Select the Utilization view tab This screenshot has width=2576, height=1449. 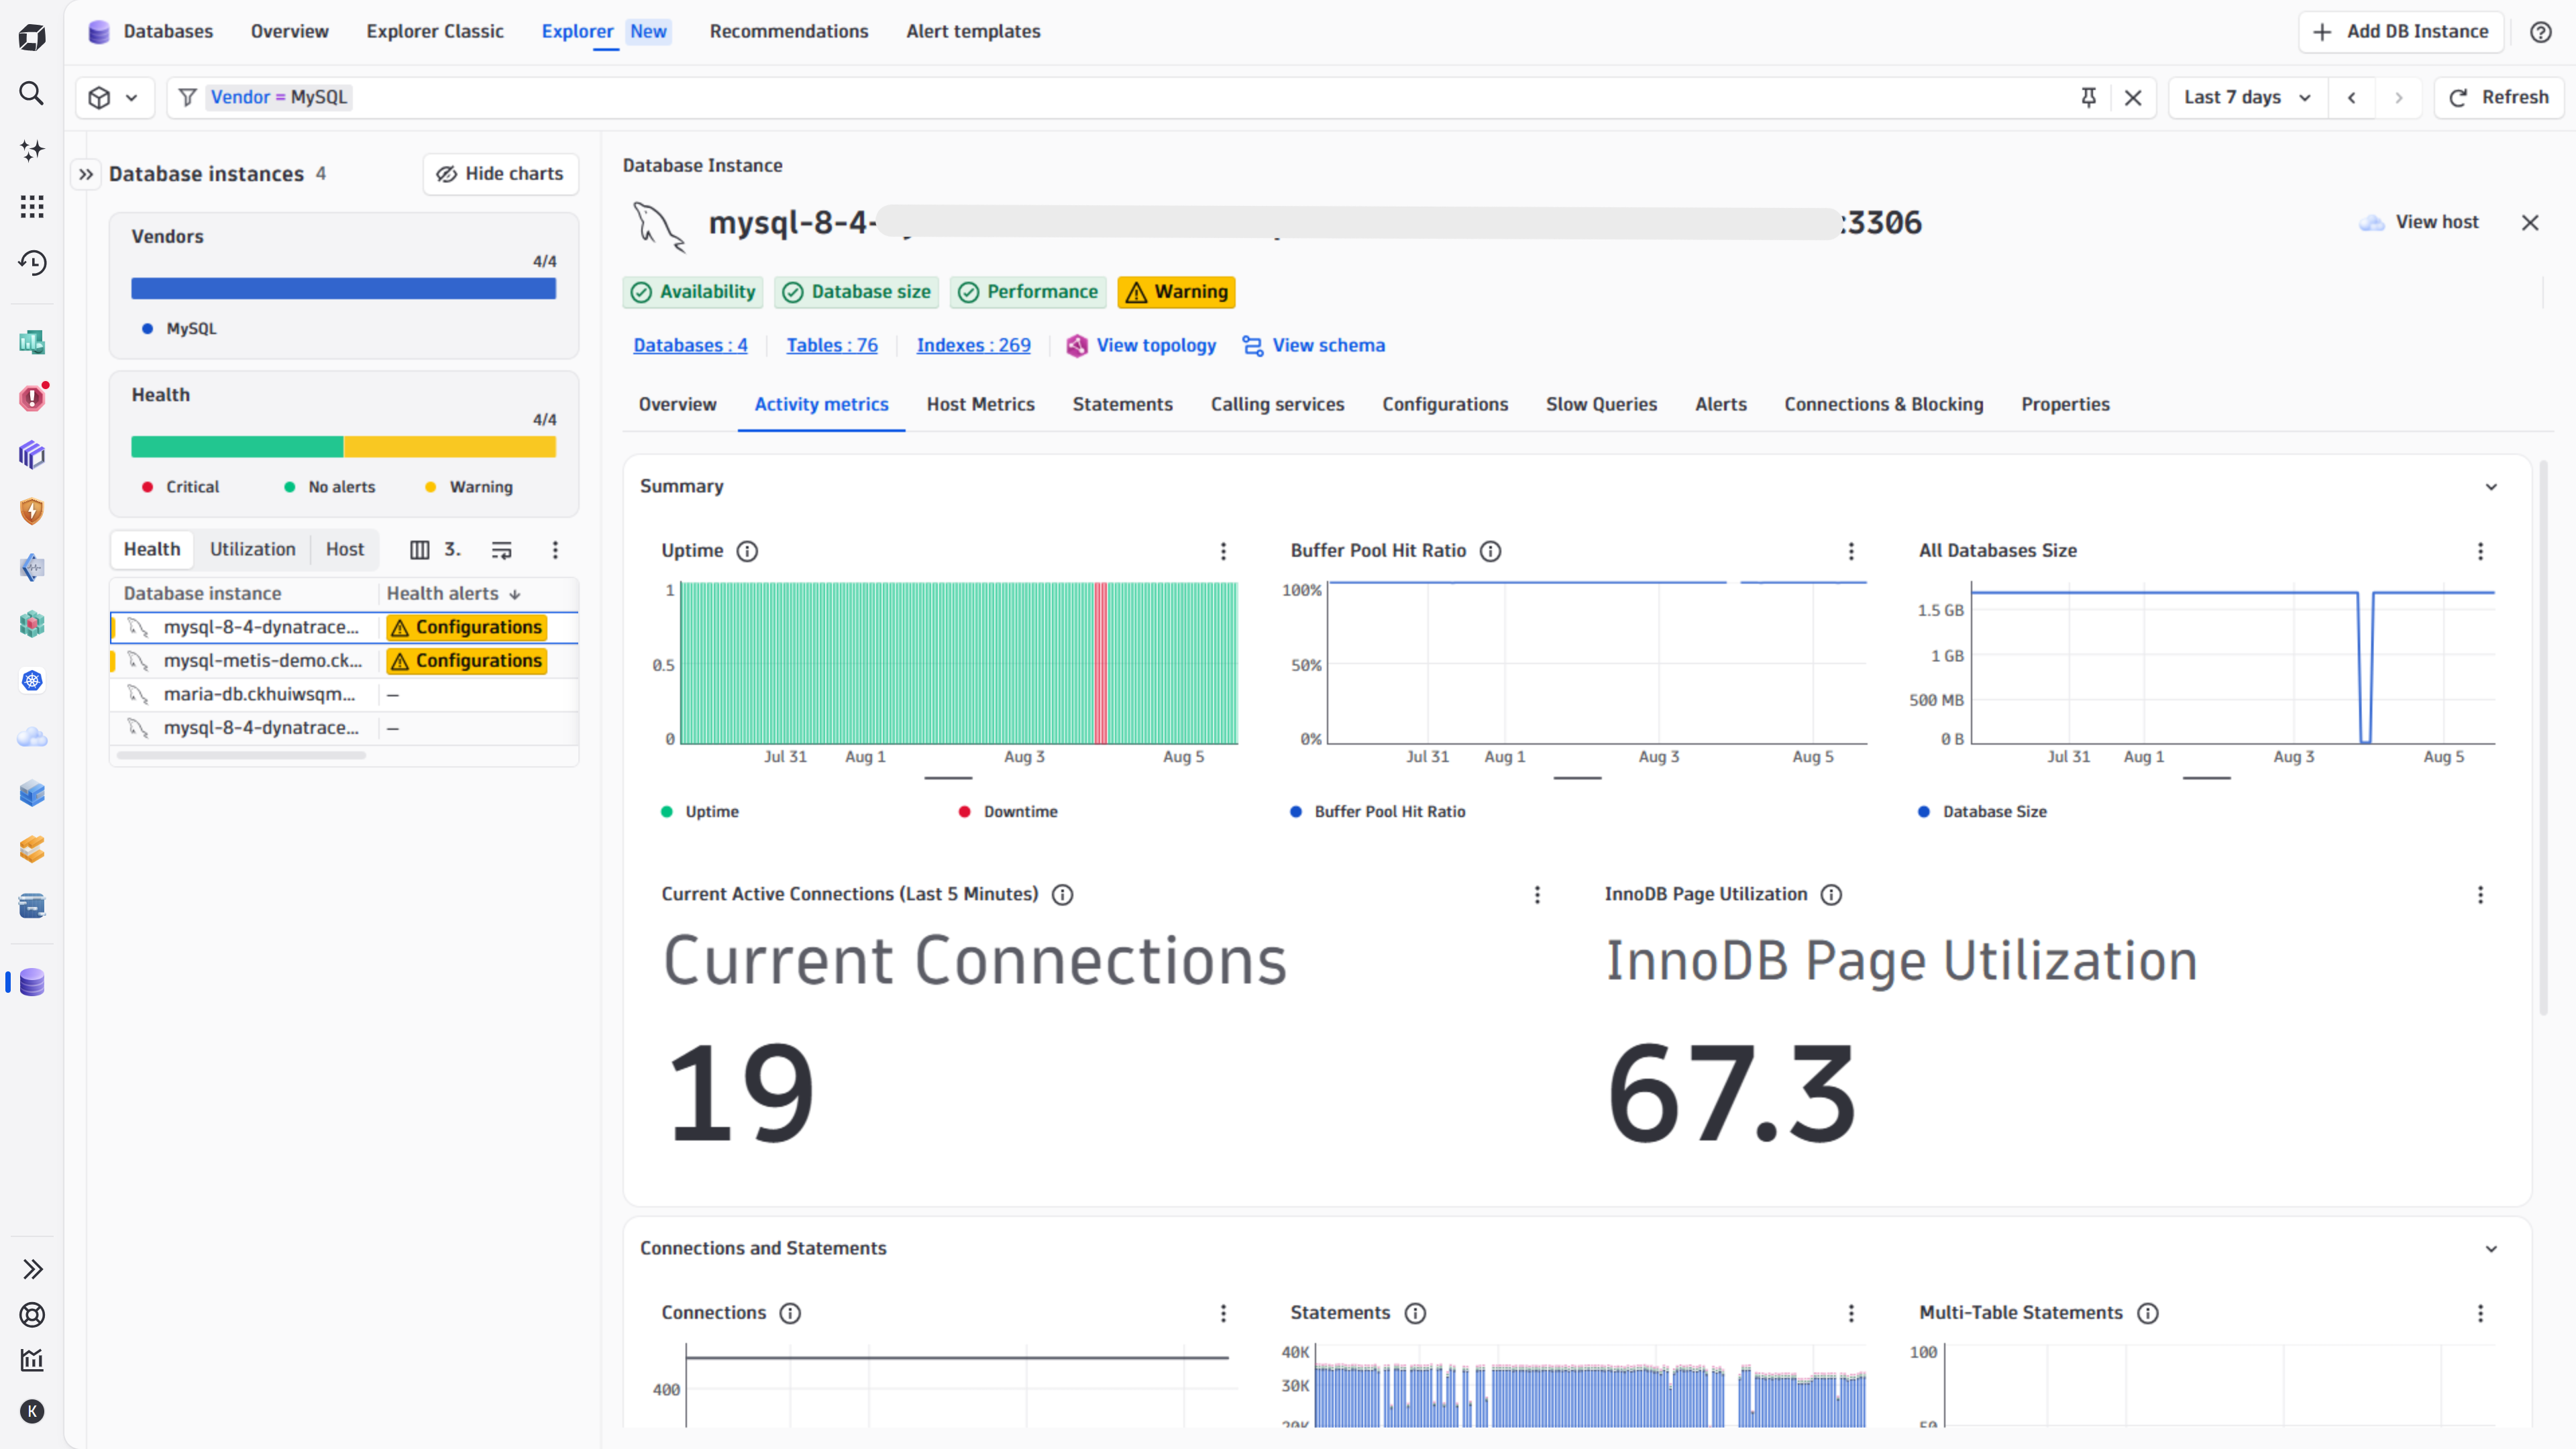click(252, 549)
